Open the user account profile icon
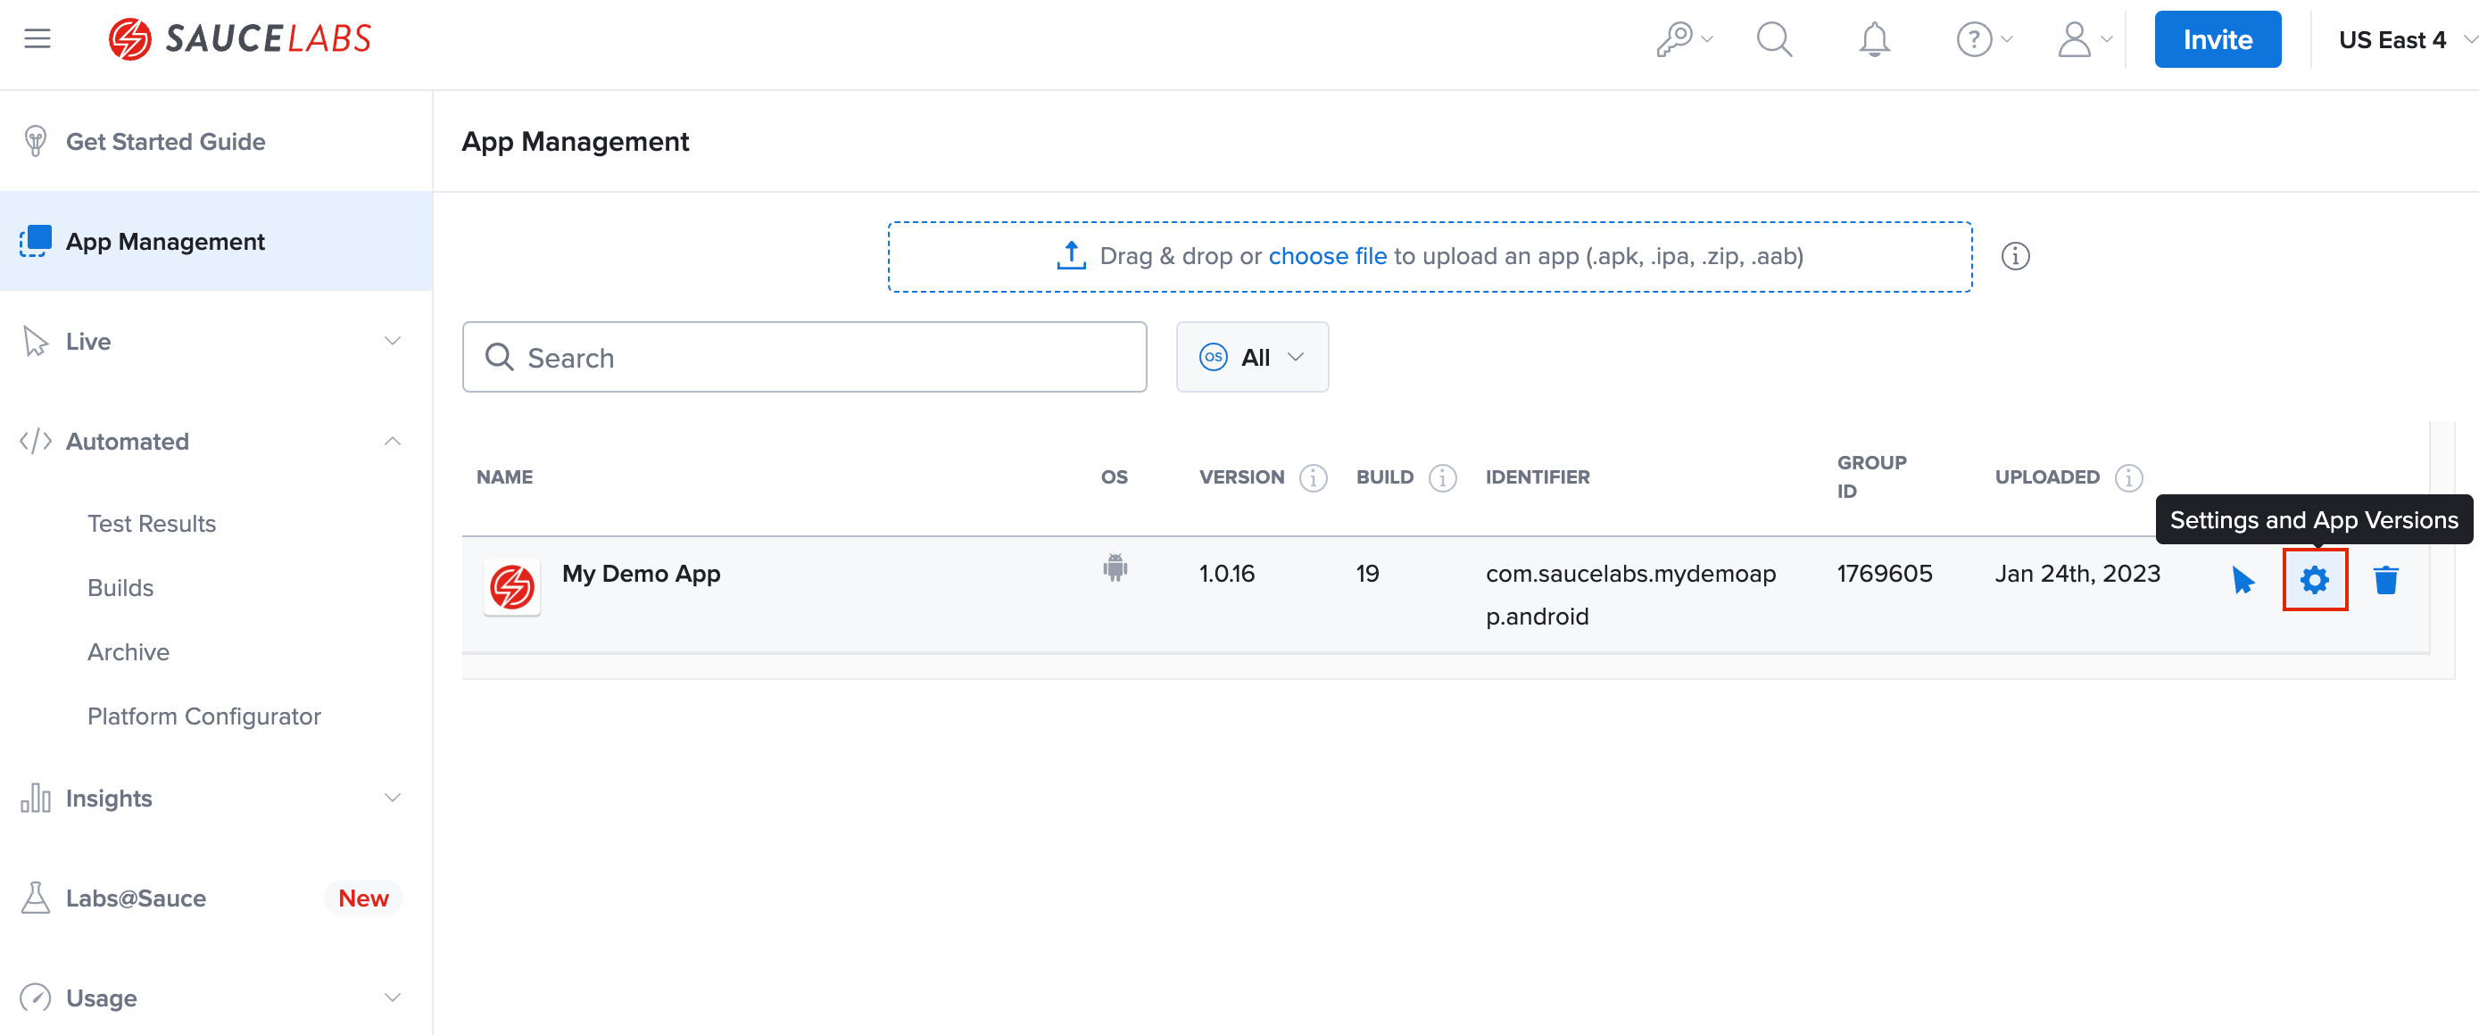The image size is (2479, 1035). tap(2074, 39)
